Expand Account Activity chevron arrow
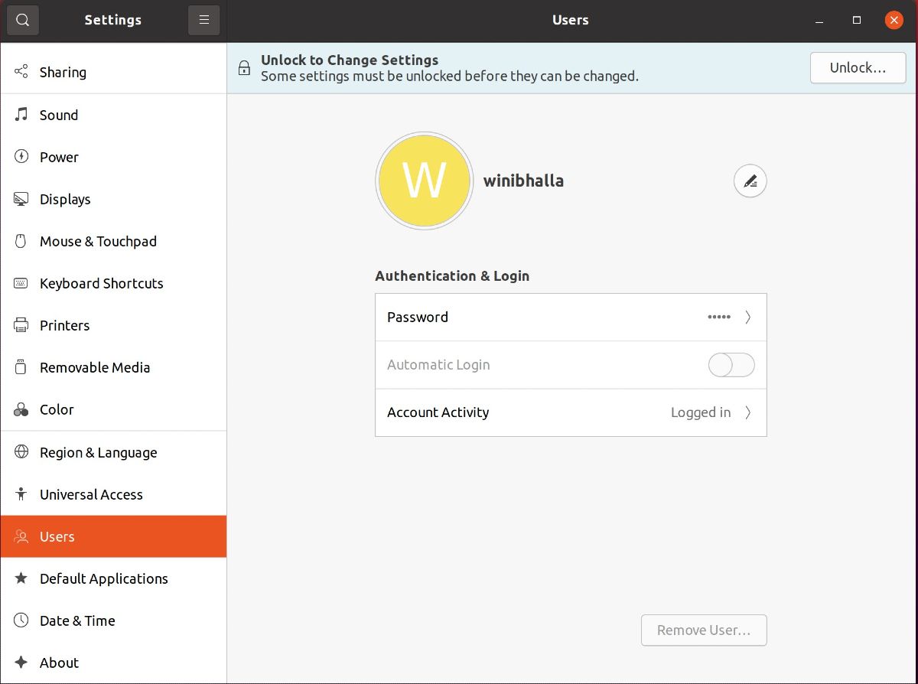This screenshot has height=684, width=918. coord(748,412)
